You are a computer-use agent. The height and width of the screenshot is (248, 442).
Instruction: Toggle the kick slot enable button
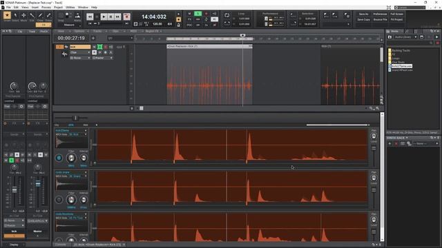tap(59, 158)
